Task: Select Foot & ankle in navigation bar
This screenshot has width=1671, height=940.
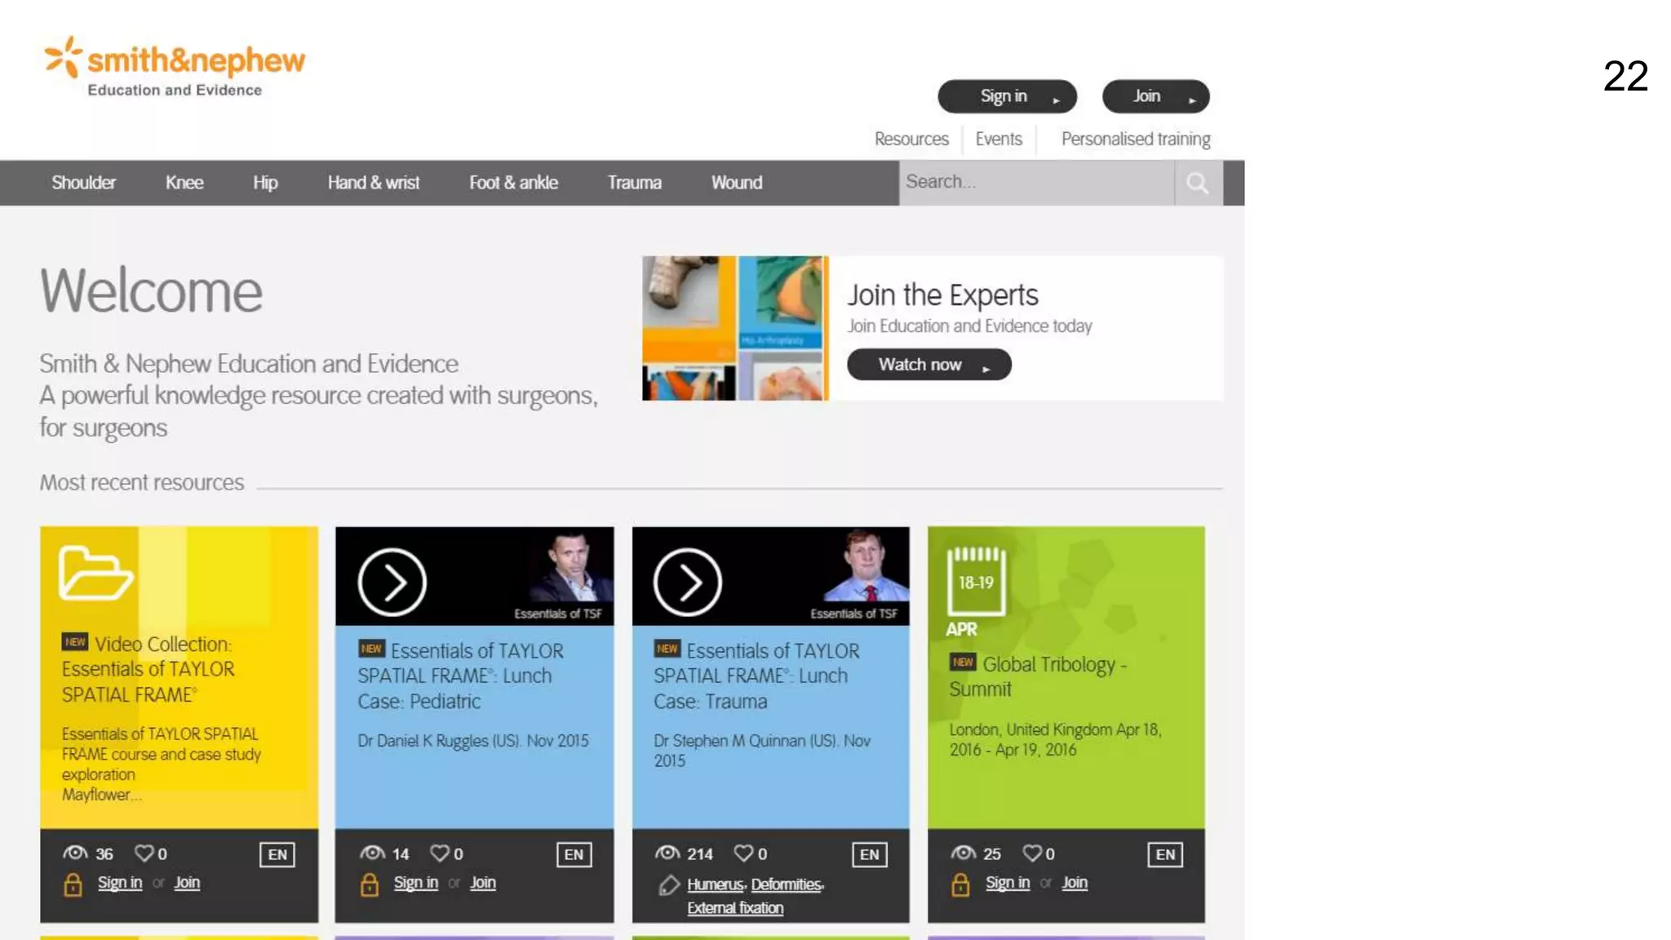Action: click(x=513, y=183)
